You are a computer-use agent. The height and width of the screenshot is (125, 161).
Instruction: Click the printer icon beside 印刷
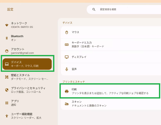67,91
